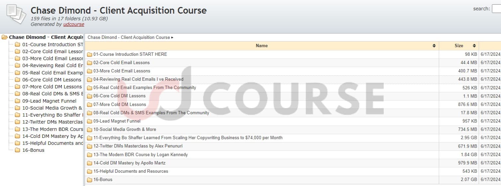
Task: Click folder icon for 12-Twitter DMs Masterclass row
Action: point(89,146)
